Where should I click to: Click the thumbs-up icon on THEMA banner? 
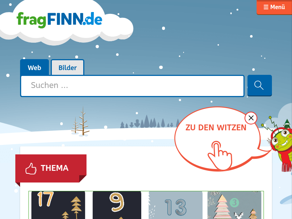pos(31,169)
